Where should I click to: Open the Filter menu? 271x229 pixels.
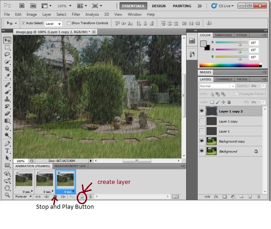tap(76, 14)
